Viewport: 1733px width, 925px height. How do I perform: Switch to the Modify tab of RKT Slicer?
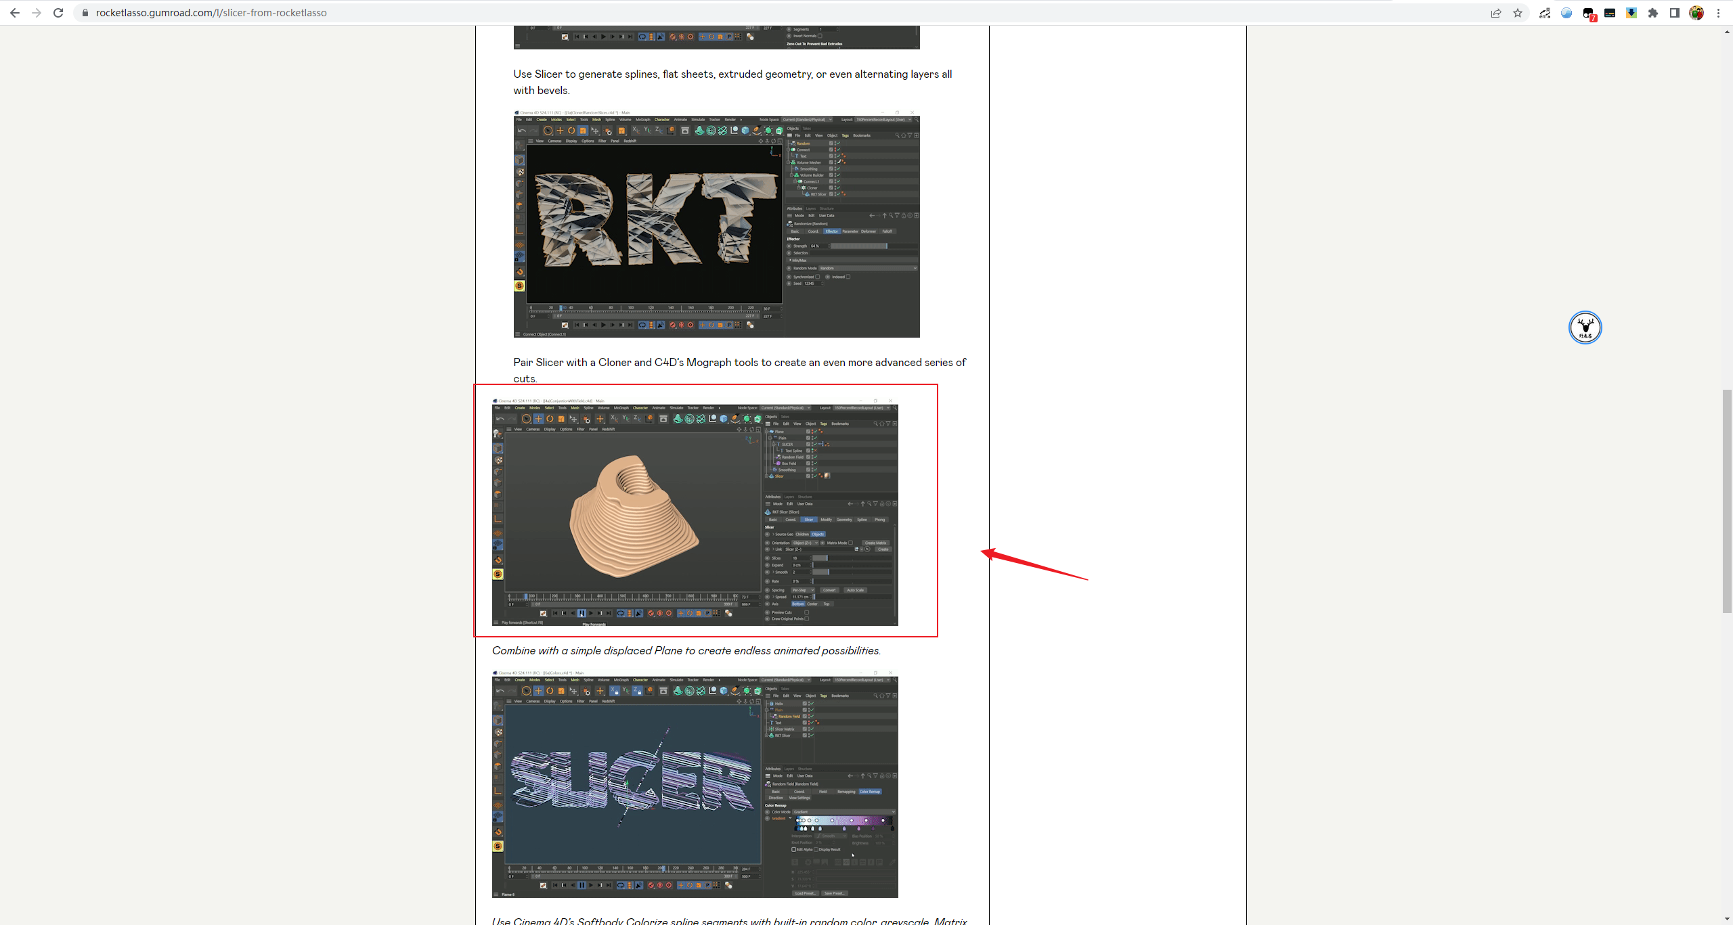pos(826,520)
